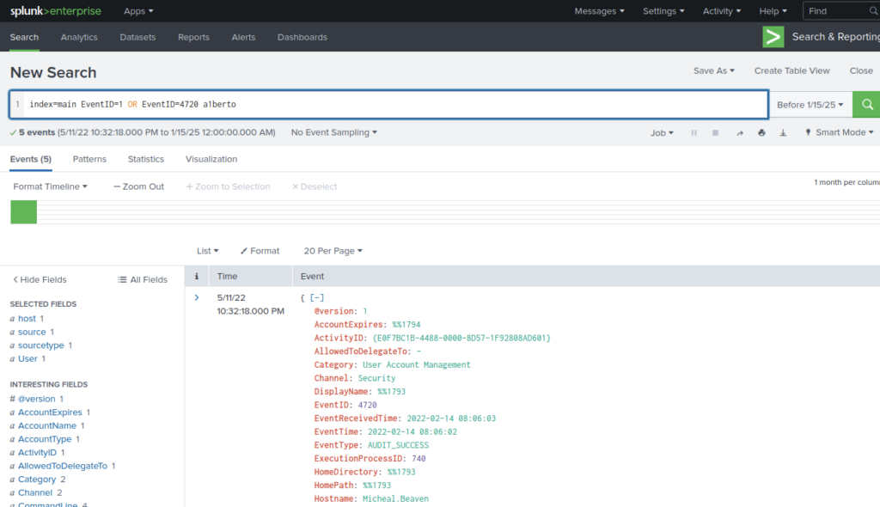Screen dimensions: 880x507
Task: Go to the Dashboards nav tab
Action: 302,37
